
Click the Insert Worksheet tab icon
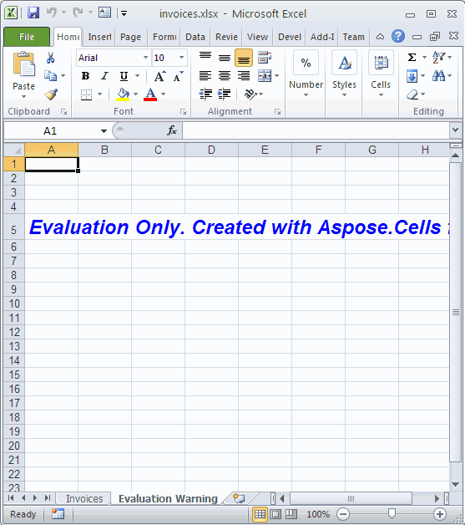coord(239,498)
